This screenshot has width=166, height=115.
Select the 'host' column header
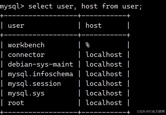tap(94, 25)
